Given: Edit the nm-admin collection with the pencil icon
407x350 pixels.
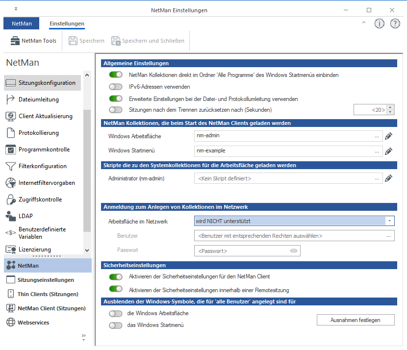Looking at the screenshot, I should [x=389, y=136].
